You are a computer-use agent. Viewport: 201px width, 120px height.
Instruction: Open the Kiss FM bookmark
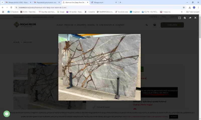[150, 12]
